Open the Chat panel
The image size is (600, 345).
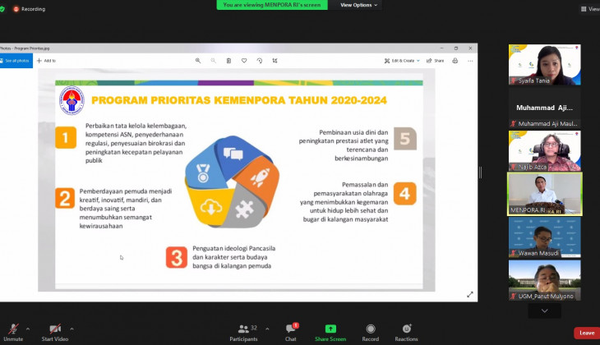pos(291,333)
